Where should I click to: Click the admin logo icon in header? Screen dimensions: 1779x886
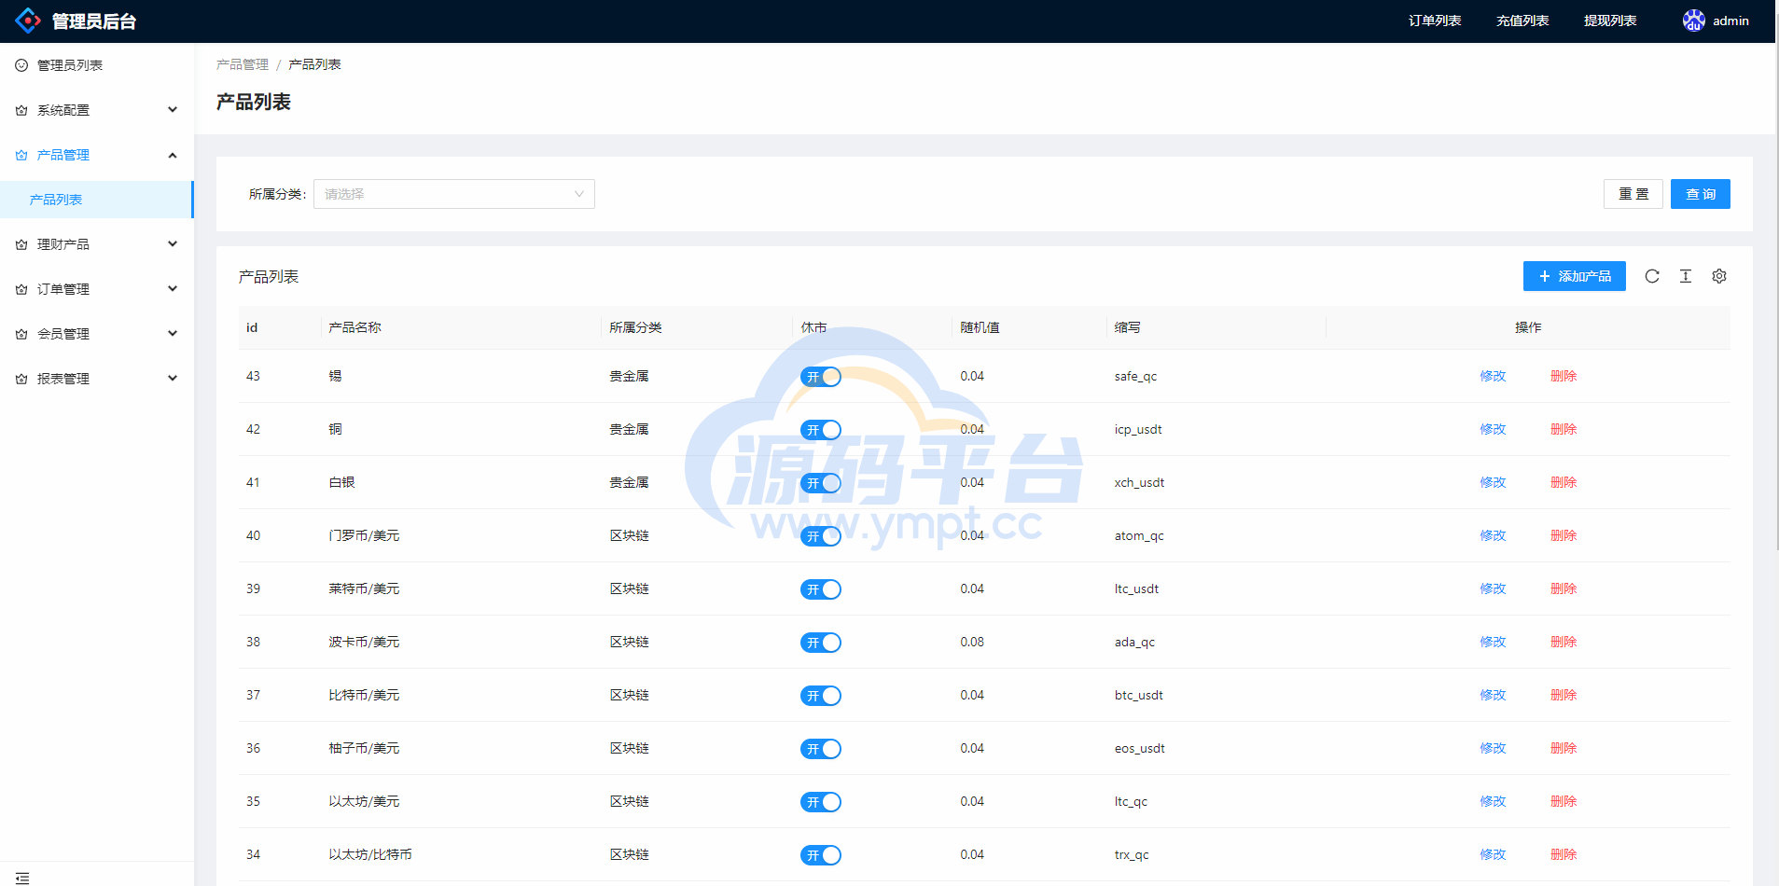28,21
